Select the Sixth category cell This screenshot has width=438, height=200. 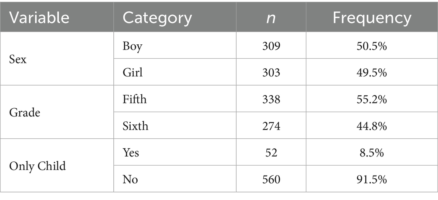pos(136,126)
